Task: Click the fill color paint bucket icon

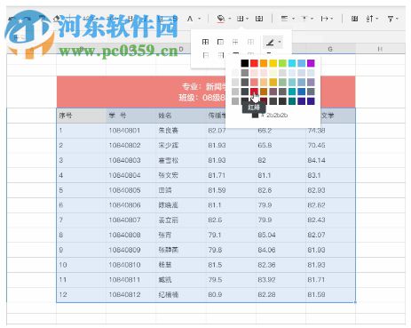Action: (220, 19)
